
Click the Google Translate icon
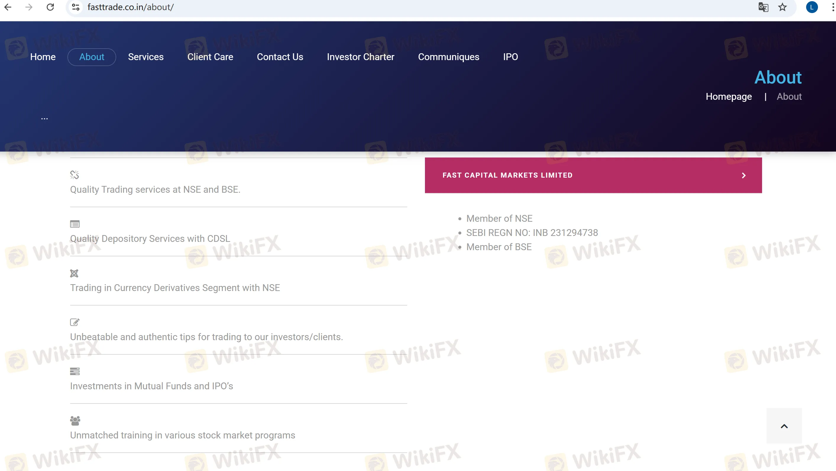(x=763, y=7)
